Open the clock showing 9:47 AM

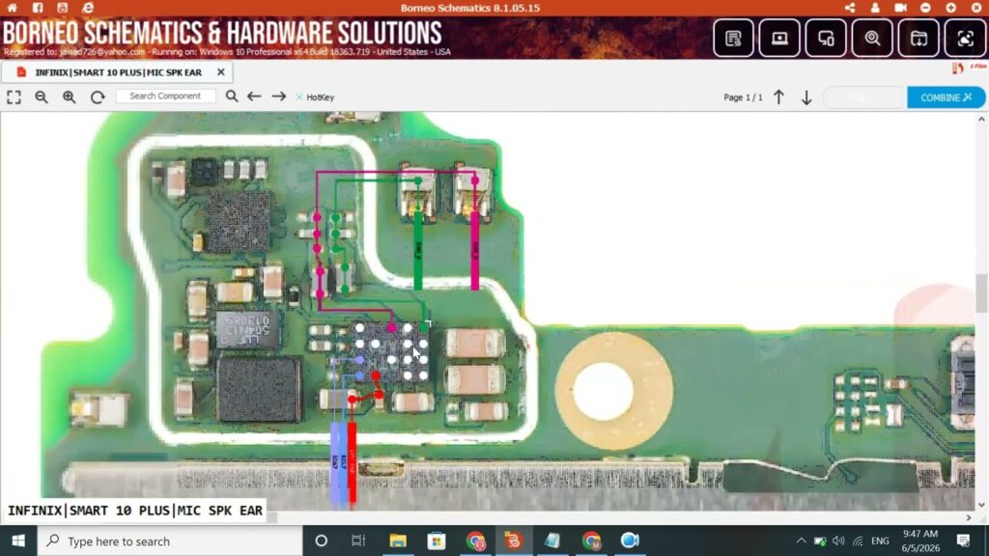point(920,541)
